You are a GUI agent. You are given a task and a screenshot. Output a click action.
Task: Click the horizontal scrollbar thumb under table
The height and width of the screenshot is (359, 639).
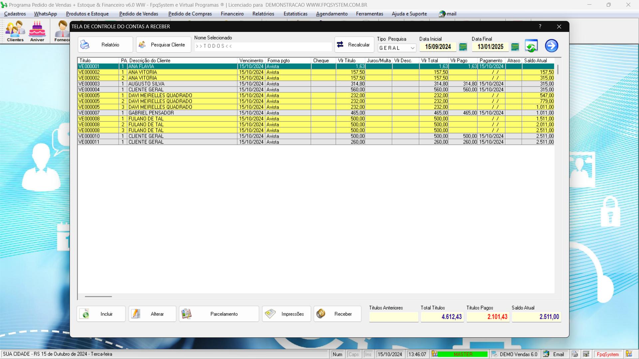[98, 297]
